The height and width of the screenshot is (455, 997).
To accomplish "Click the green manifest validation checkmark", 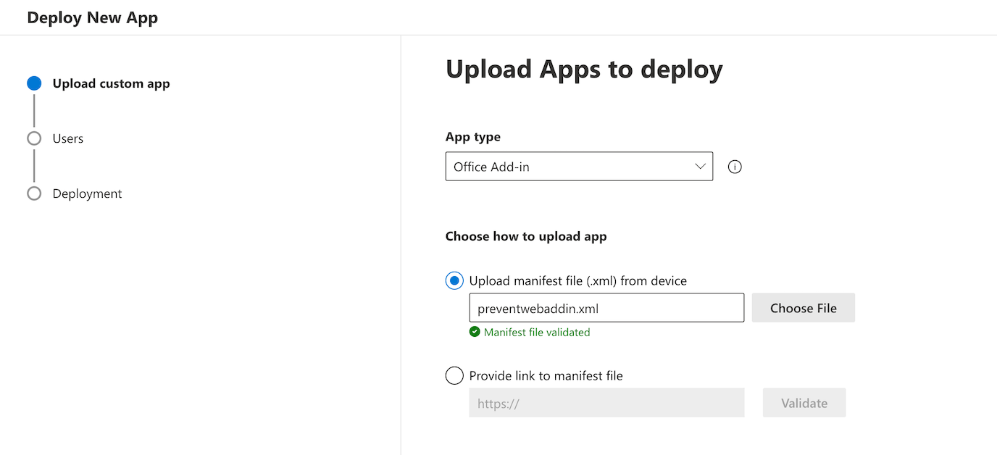I will (x=475, y=331).
